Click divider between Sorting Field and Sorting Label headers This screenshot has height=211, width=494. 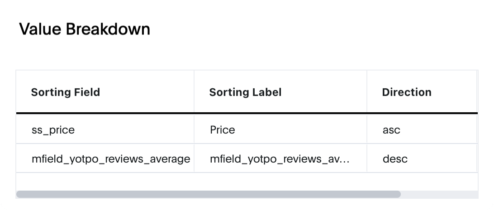pos(194,91)
